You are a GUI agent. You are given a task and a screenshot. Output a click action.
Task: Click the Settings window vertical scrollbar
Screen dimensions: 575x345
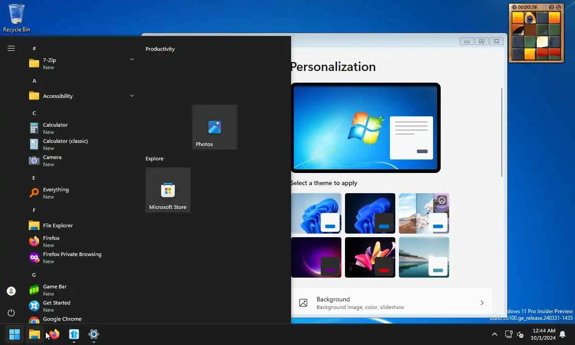[502, 132]
